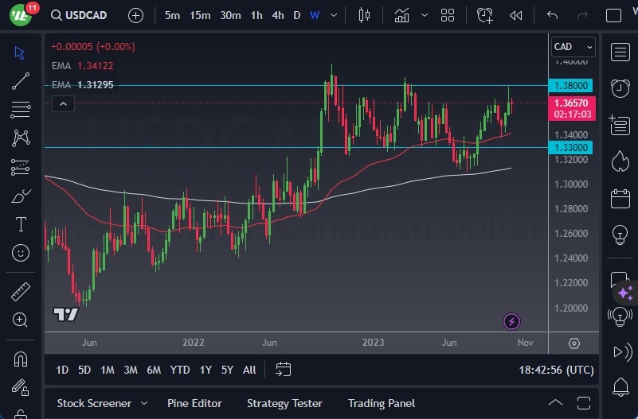
Task: Click the EMA 1.34122 indicator label
Action: click(x=83, y=66)
